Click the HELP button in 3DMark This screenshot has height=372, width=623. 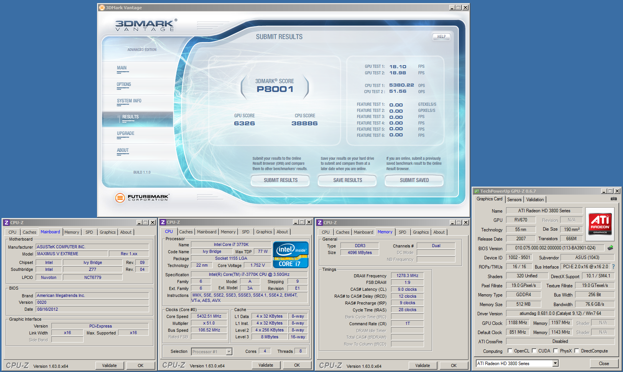coord(441,37)
